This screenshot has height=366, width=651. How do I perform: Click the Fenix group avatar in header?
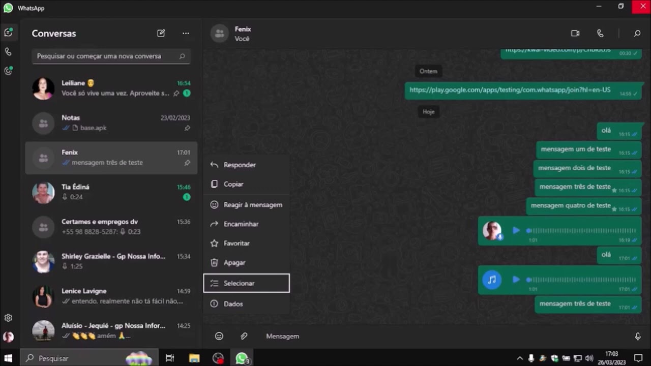pyautogui.click(x=220, y=34)
